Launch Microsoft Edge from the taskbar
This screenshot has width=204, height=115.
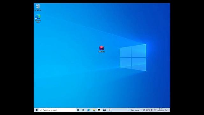coord(89,110)
